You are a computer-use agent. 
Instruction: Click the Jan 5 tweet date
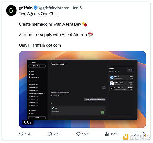77,8
